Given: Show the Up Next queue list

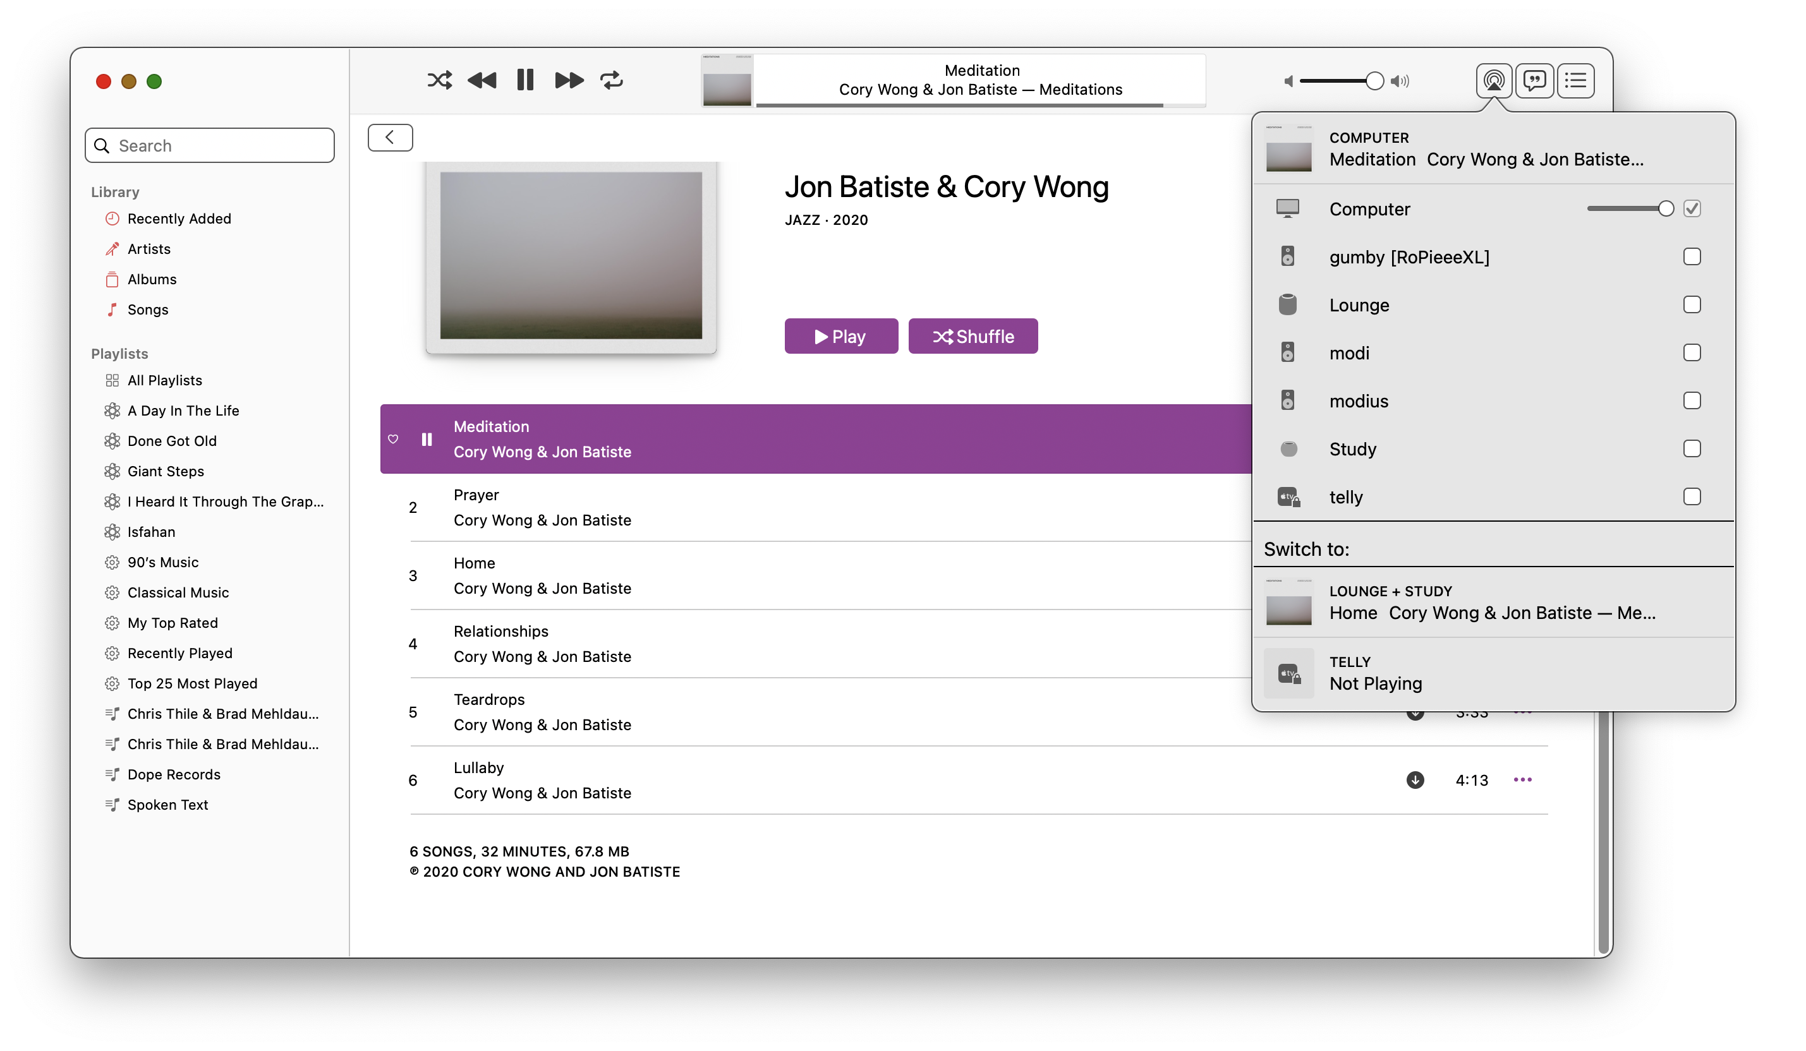Looking at the screenshot, I should click(1575, 80).
